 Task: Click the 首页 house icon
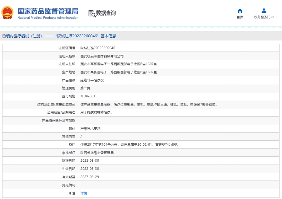(240, 10)
